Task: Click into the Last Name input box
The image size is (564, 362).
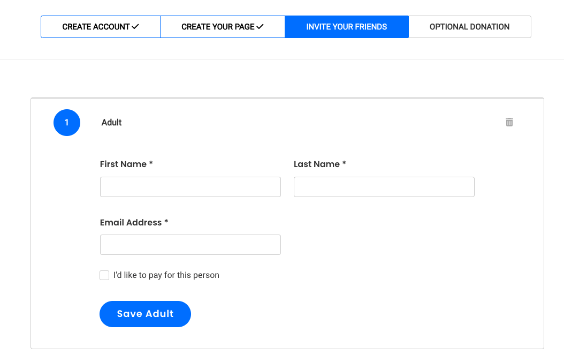Action: (384, 187)
